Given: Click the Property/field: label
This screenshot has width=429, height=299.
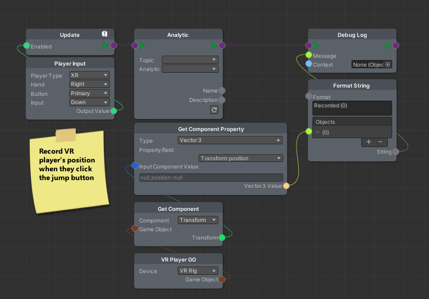Looking at the screenshot, I should (x=157, y=150).
